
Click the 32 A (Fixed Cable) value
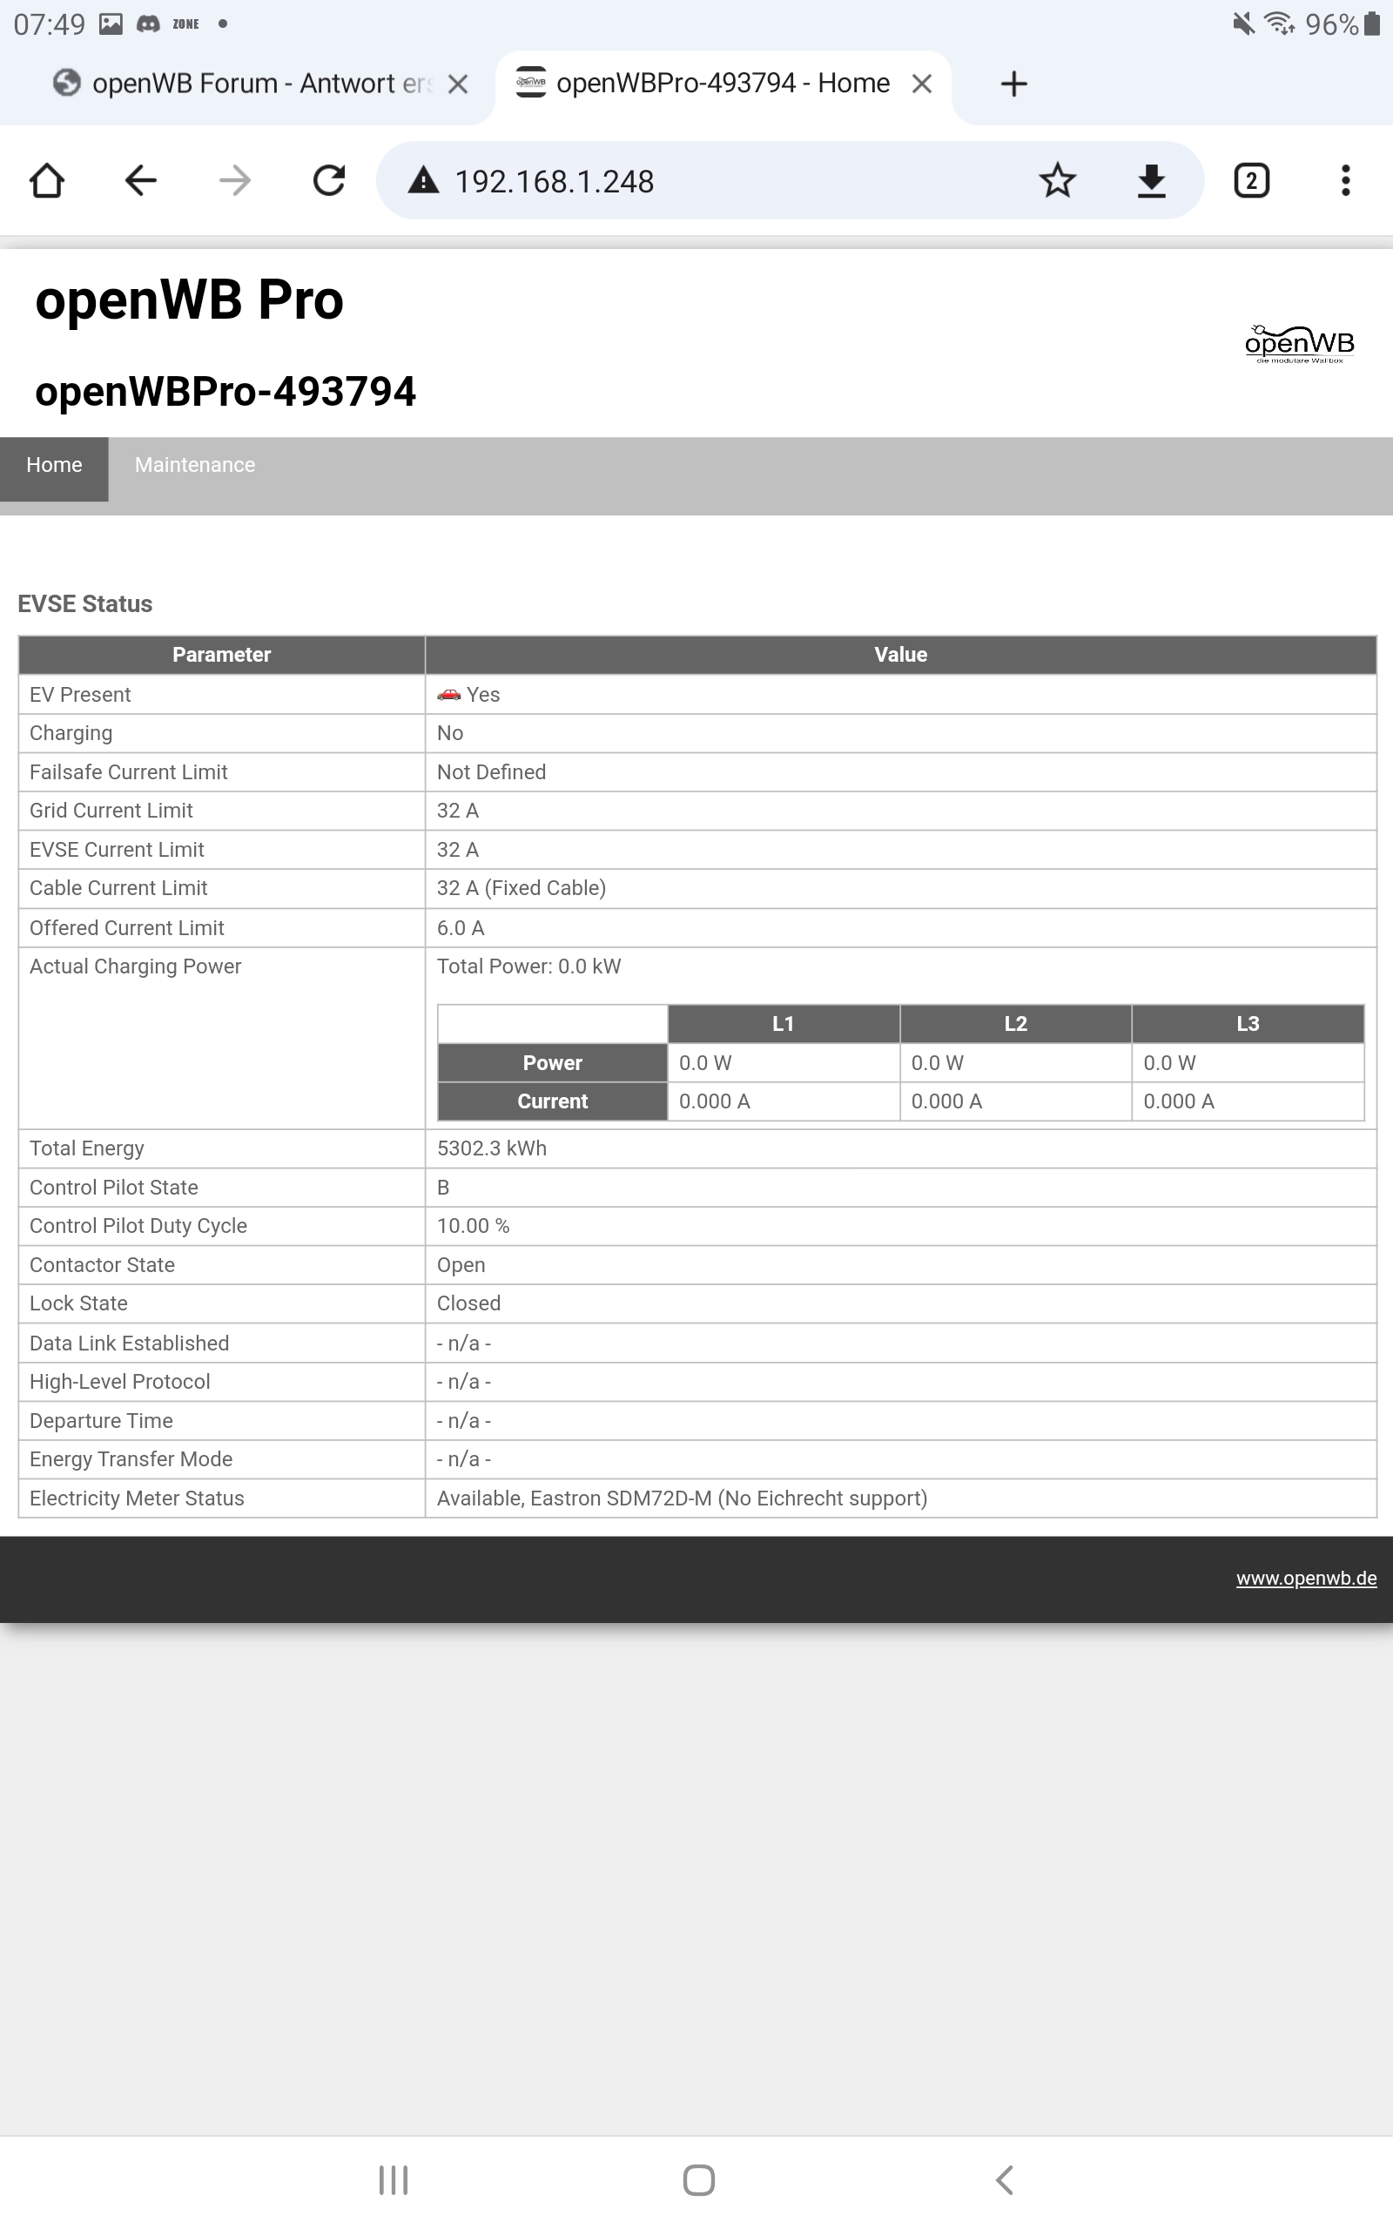point(522,889)
